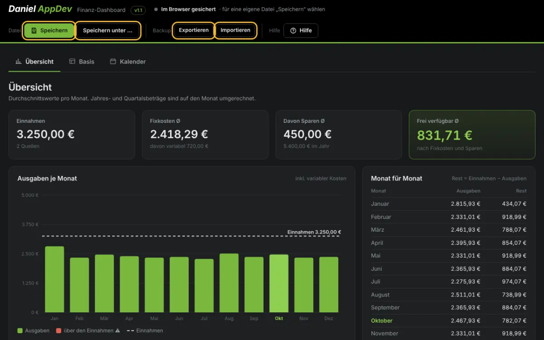Click the Frei verfügbar Ø 831,71 € card
Viewport: 544px width, 340px height.
click(472, 135)
